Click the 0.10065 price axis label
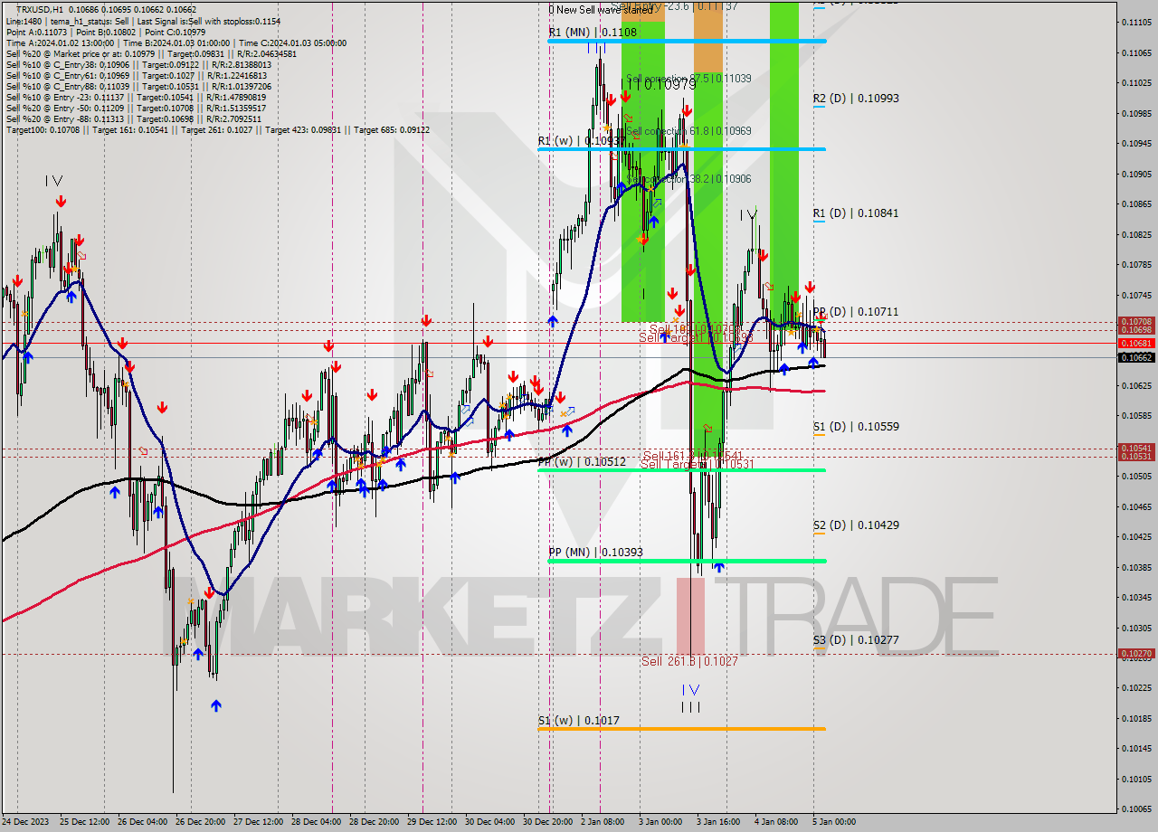 (1136, 808)
